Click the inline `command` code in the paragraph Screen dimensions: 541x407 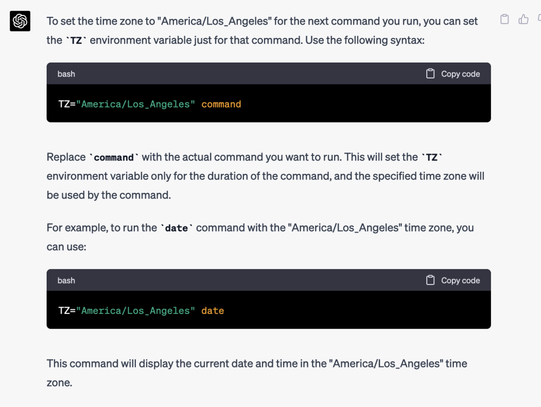pyautogui.click(x=114, y=157)
